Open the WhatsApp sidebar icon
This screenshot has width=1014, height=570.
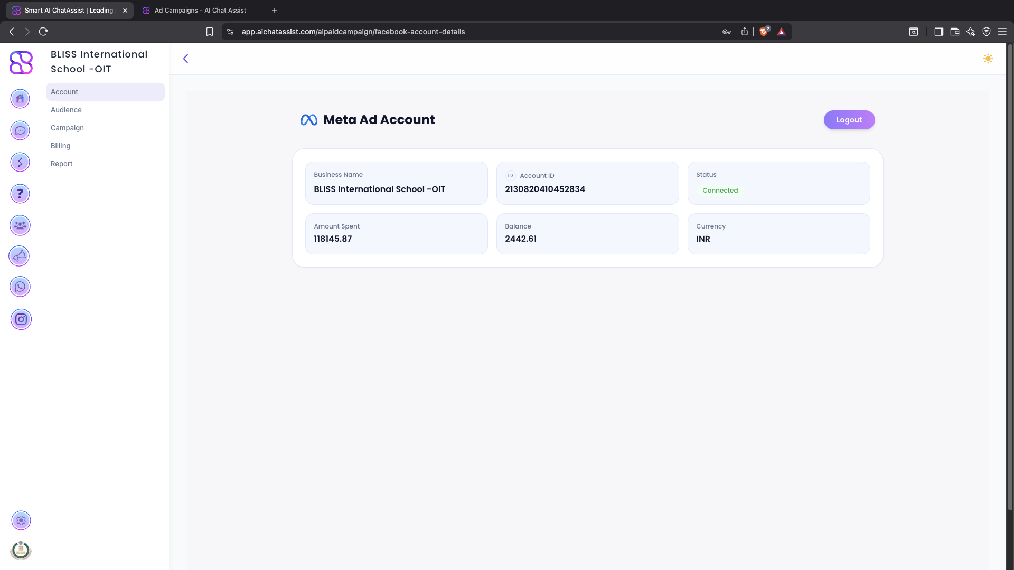[20, 287]
